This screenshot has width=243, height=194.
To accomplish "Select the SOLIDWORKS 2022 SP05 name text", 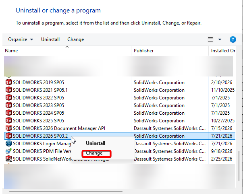I will (38, 98).
